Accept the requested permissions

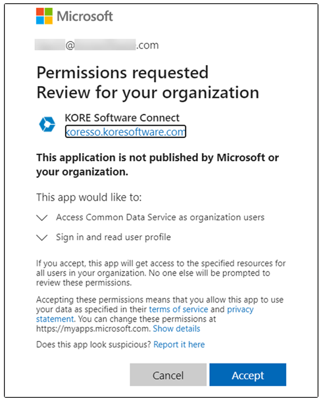point(247,375)
